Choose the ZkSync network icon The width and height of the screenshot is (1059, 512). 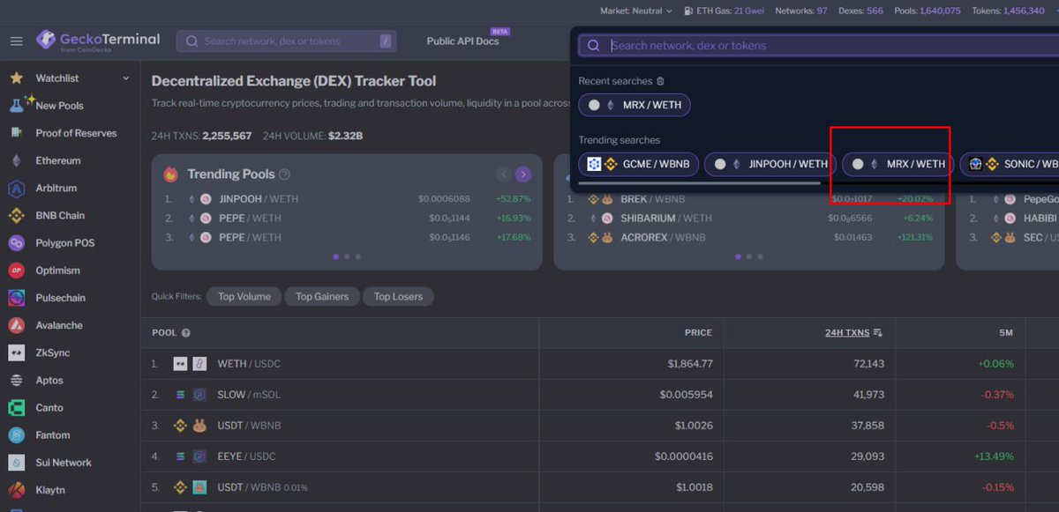click(16, 352)
